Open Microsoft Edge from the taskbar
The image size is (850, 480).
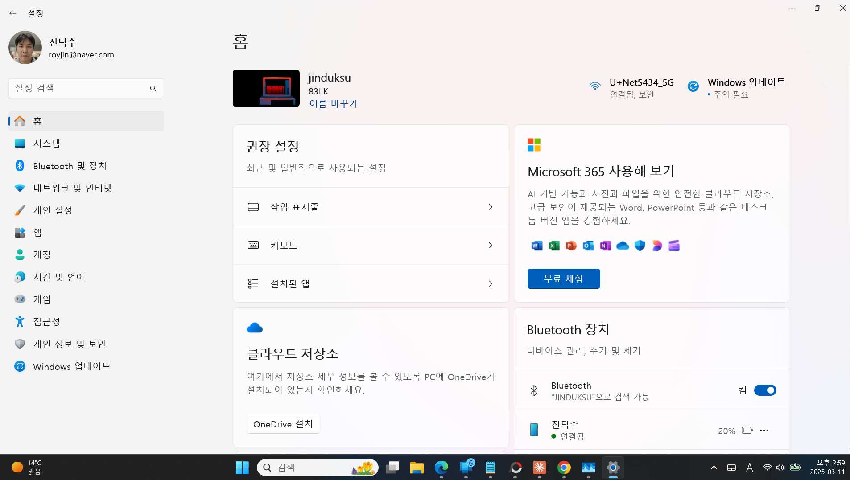440,467
